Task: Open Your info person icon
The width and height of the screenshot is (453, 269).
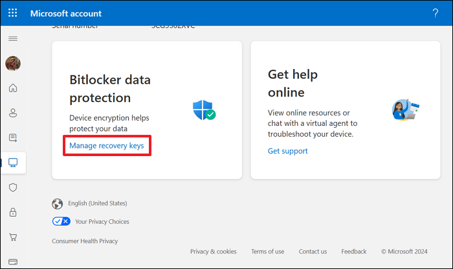Action: tap(13, 113)
